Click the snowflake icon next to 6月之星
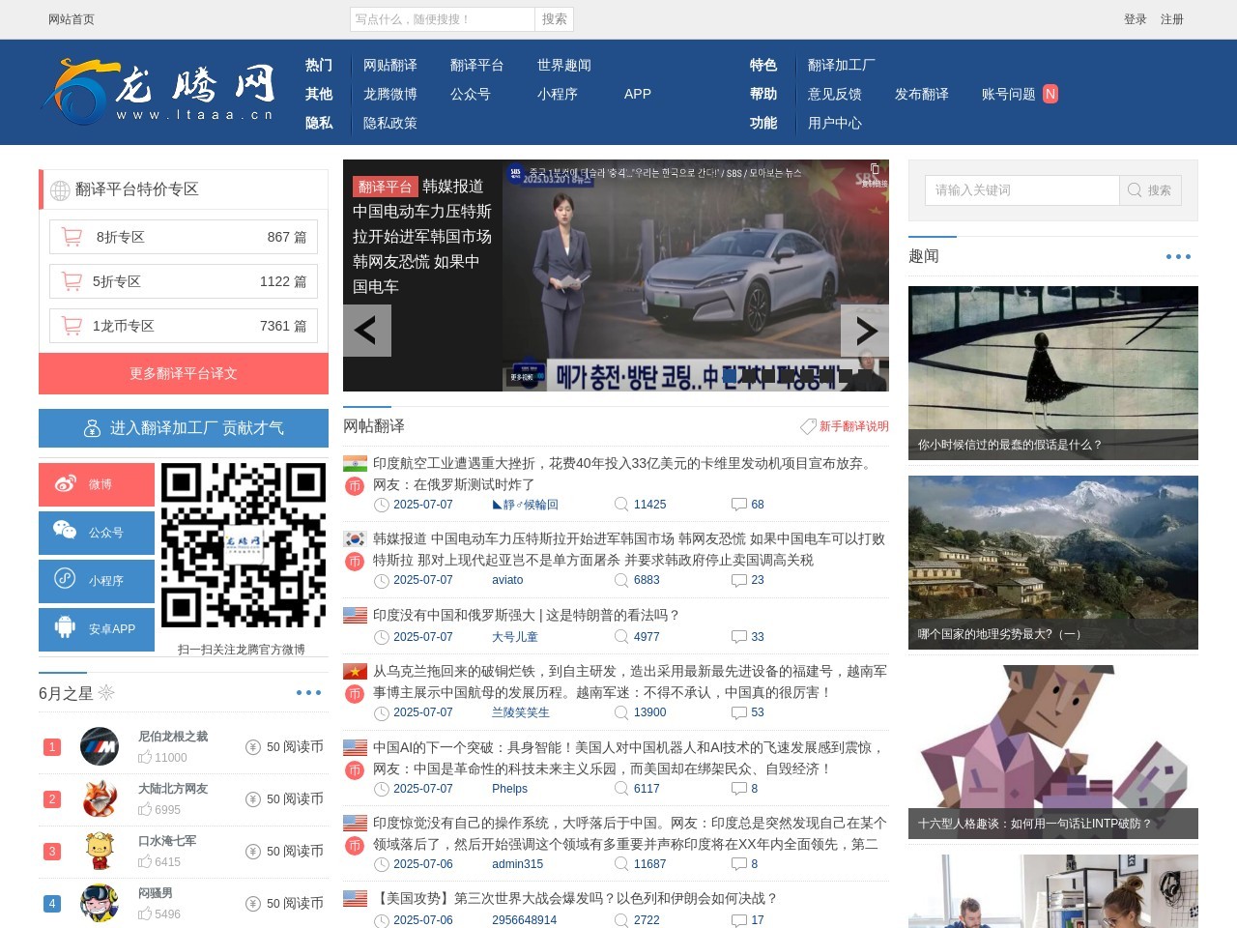Image resolution: width=1237 pixels, height=928 pixels. 106,693
